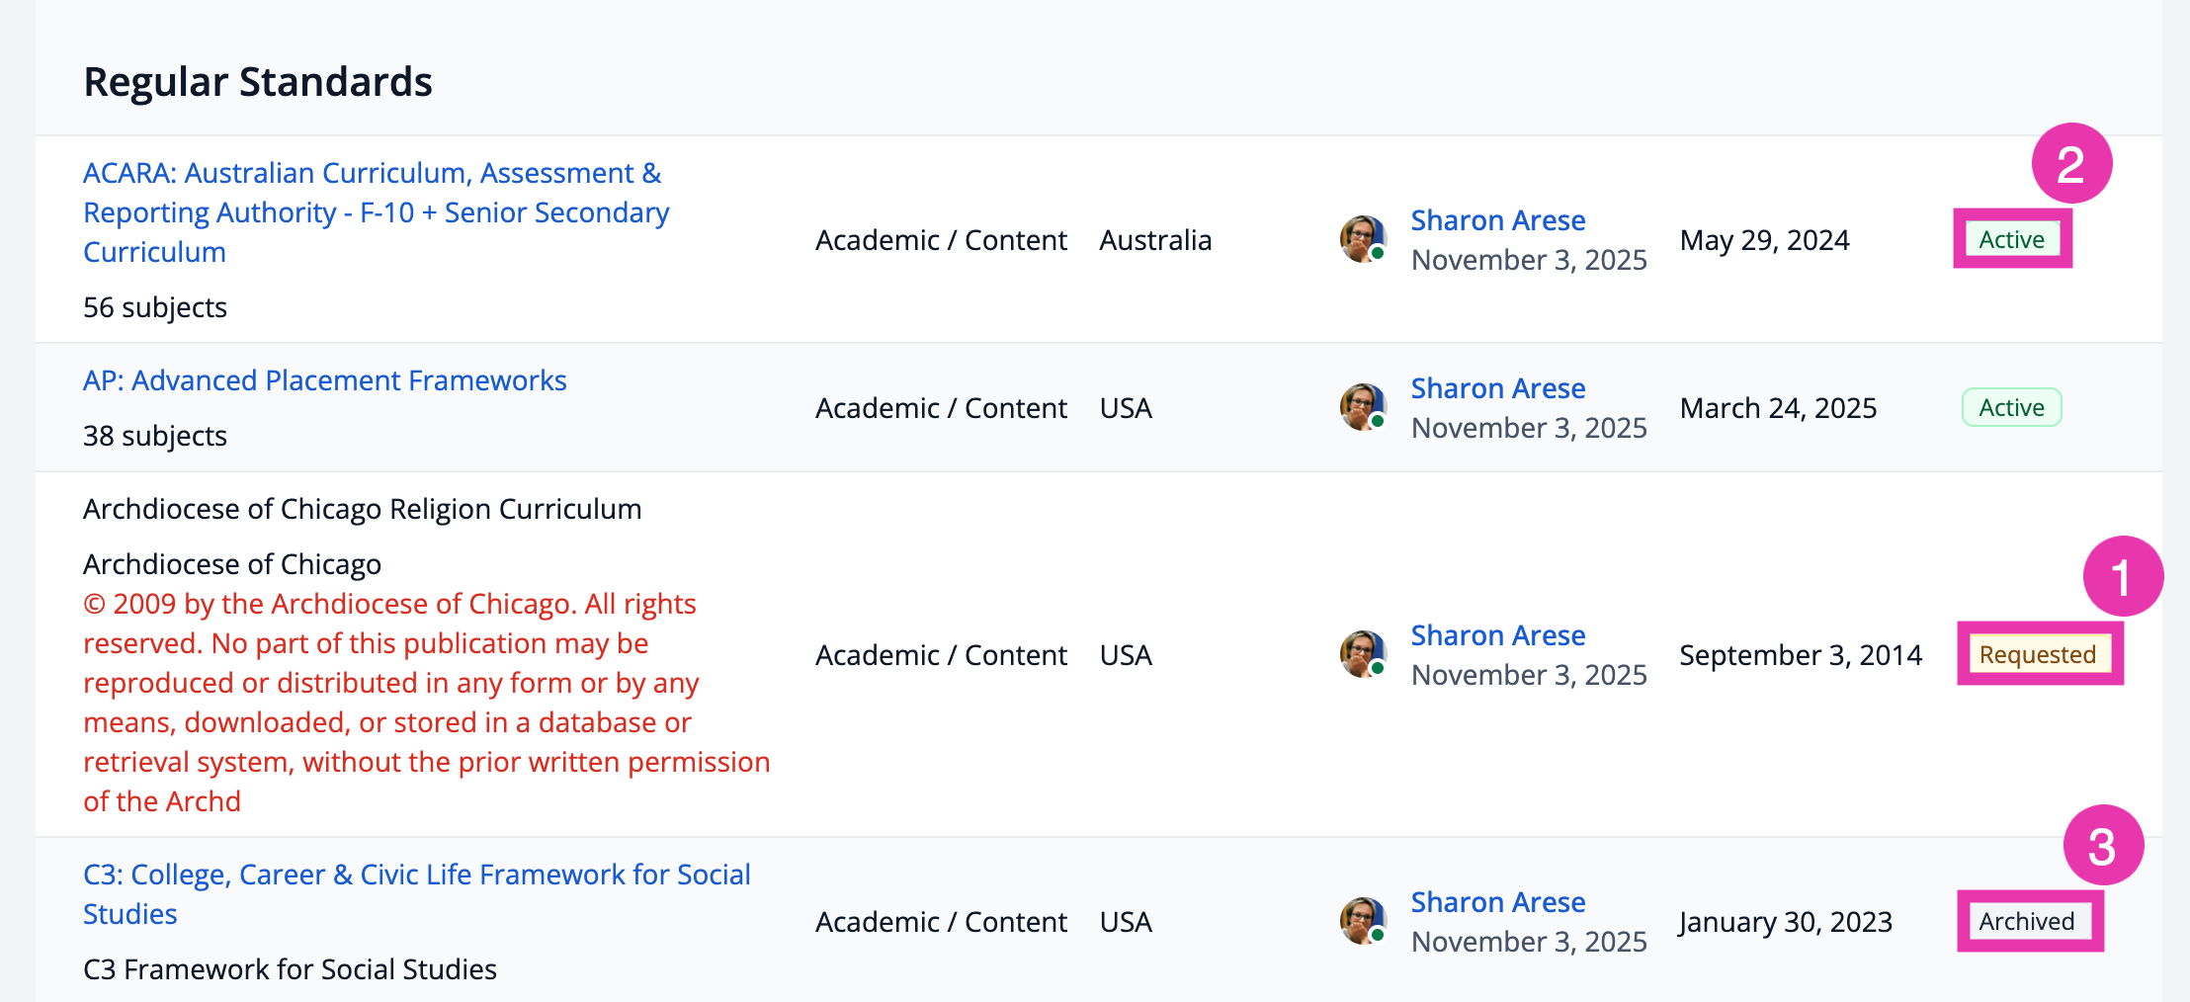Click 'Academic / Content' in the ACARA row
Image resolution: width=2190 pixels, height=1002 pixels.
pyautogui.click(x=941, y=240)
